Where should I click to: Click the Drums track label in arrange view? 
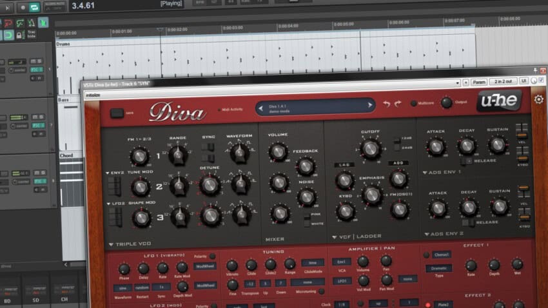(x=63, y=44)
